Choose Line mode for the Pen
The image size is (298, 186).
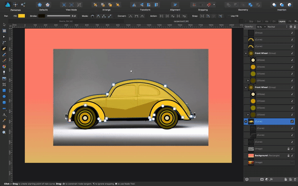point(110,16)
